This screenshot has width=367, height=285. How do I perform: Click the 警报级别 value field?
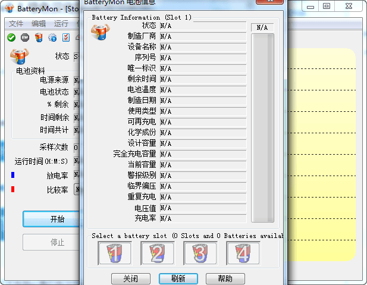coord(203,176)
